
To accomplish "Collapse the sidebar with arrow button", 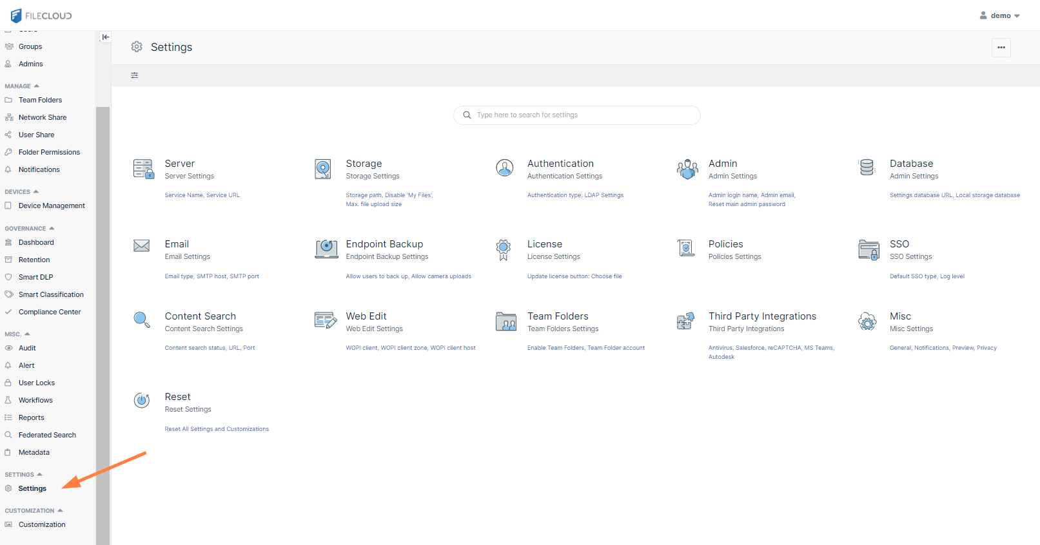I will pyautogui.click(x=106, y=37).
